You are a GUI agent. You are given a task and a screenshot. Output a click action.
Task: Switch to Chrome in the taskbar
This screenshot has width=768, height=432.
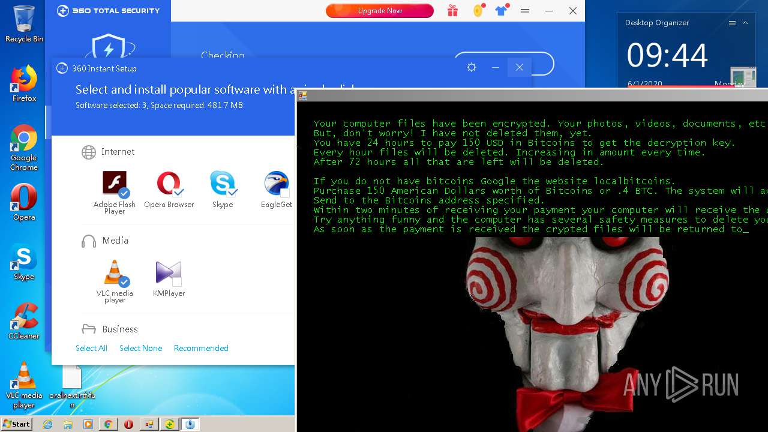pyautogui.click(x=108, y=424)
